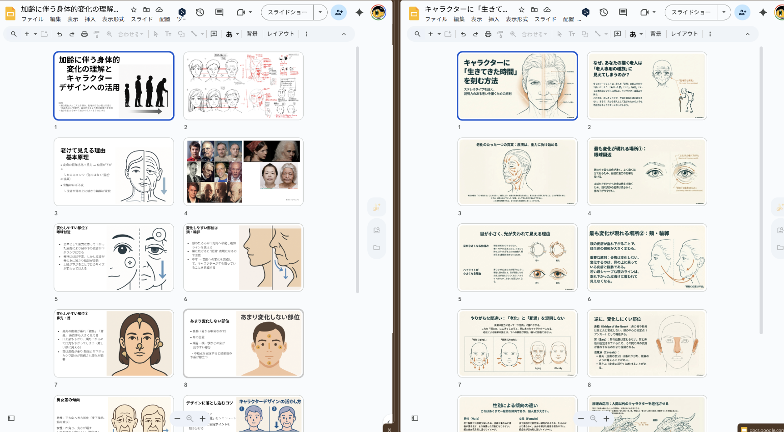Click the share button in left window

[339, 12]
